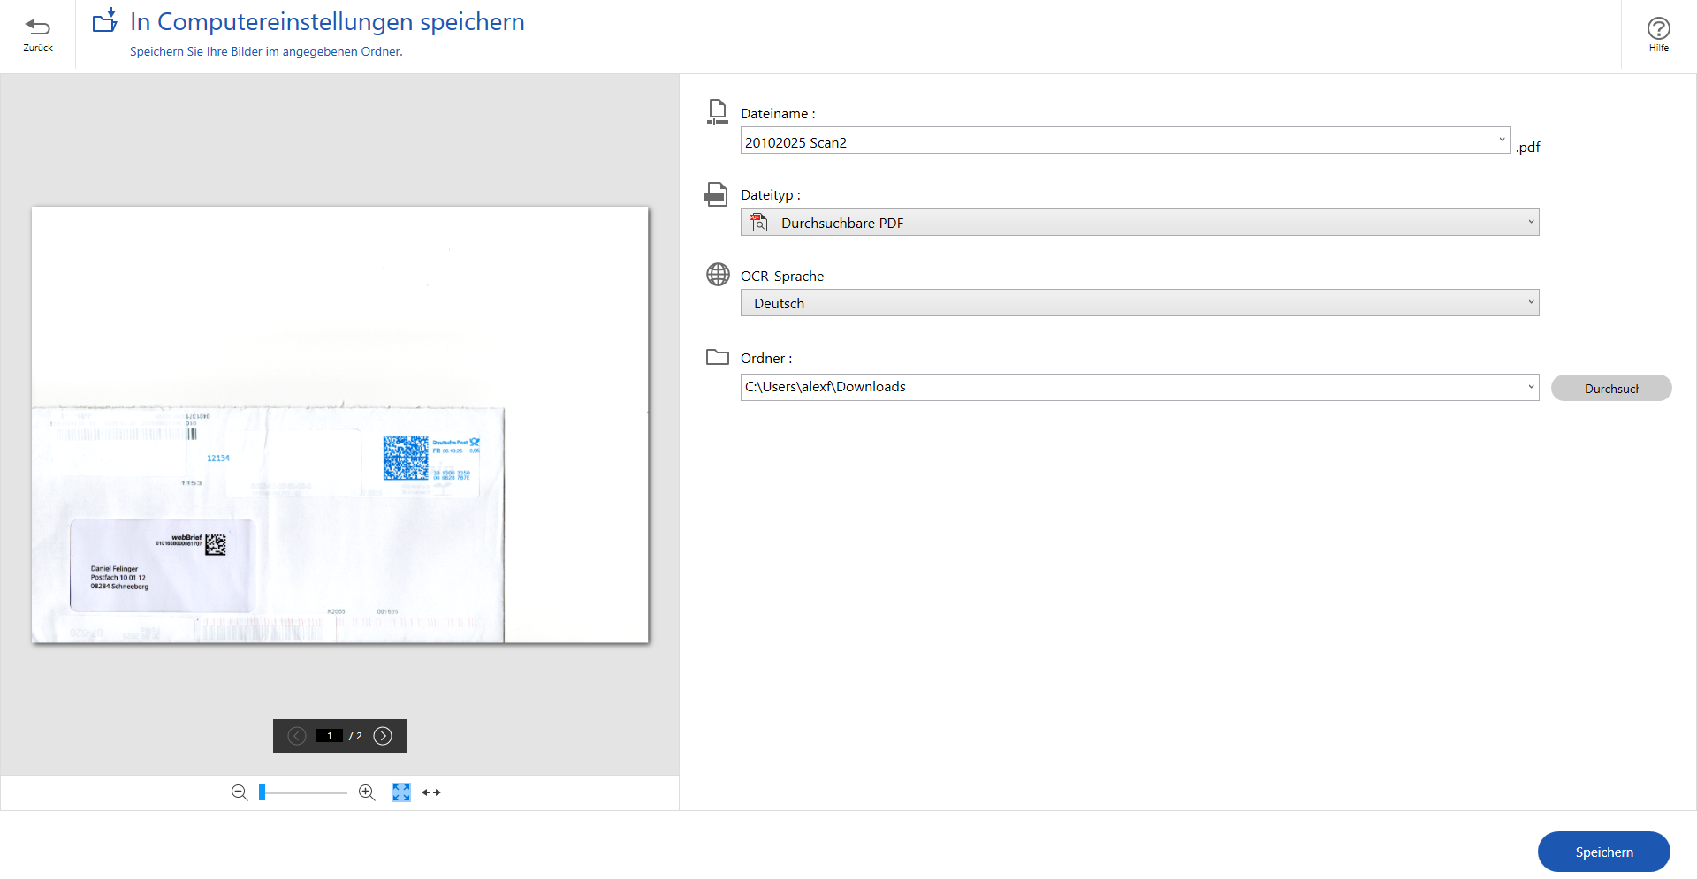This screenshot has width=1697, height=879.
Task: Click the fit-to-width arrows icon
Action: (x=431, y=792)
